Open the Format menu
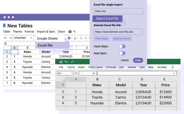The width and height of the screenshot is (184, 114). point(29,31)
